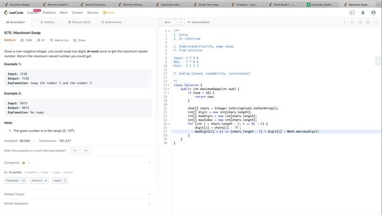The image size is (382, 215).
Task: Toggle the Autocomplete option
Action: pos(199,22)
